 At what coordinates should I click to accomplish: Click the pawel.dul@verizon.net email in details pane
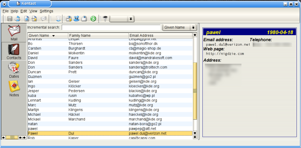[x=228, y=45]
